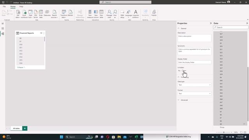
Task: Select field B14 in Financial Reports table
Action: pyautogui.click(x=21, y=57)
